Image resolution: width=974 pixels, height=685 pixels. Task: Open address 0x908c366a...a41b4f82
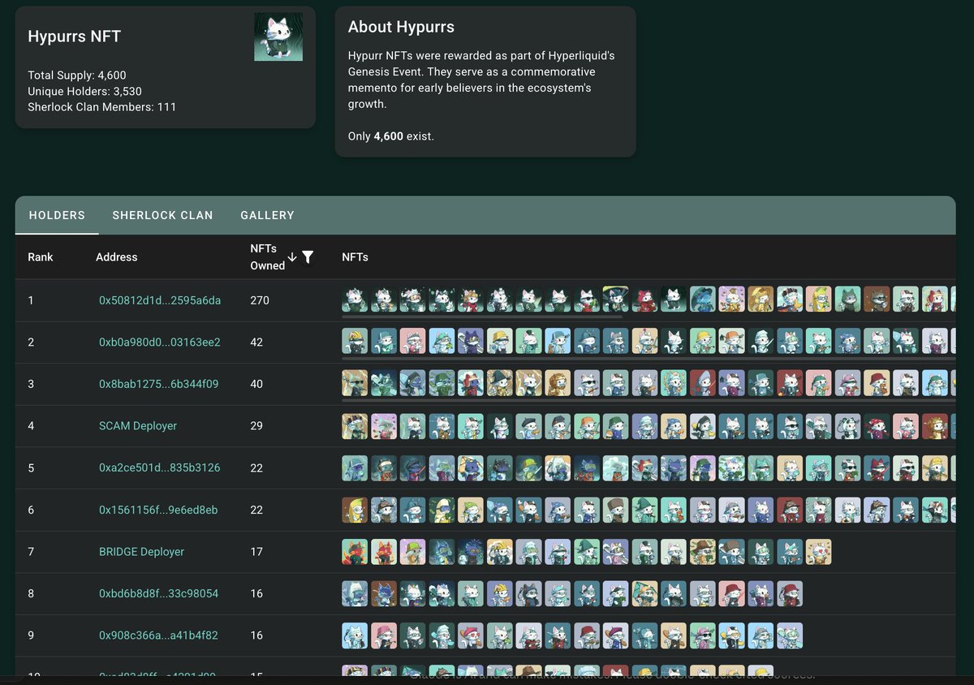click(158, 635)
